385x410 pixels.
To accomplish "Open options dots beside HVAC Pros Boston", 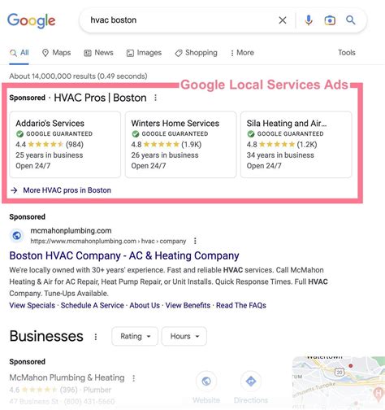I will (155, 98).
